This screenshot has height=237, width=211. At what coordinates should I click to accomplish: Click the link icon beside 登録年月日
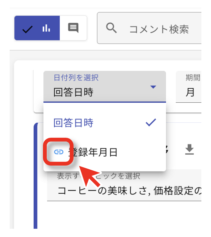(59, 152)
